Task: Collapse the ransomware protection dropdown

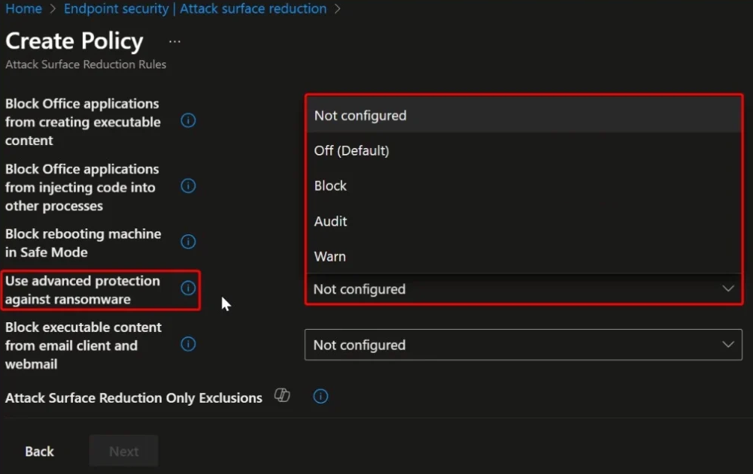Action: pyautogui.click(x=524, y=288)
